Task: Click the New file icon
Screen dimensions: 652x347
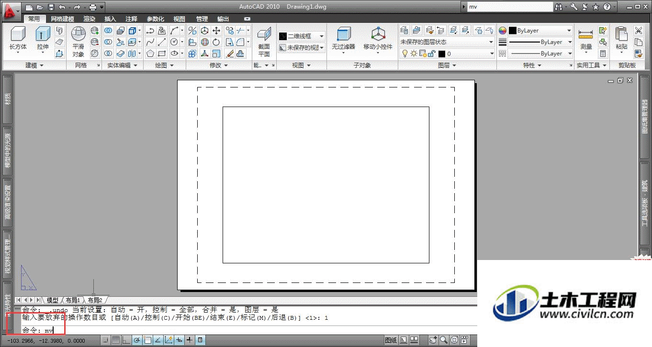Action: point(30,7)
